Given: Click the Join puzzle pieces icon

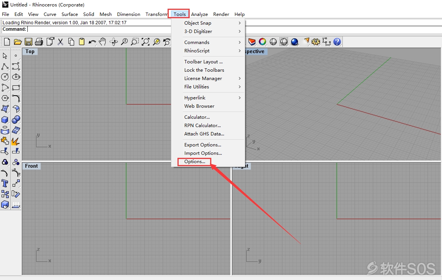Looking at the screenshot, I should pyautogui.click(x=5, y=141).
